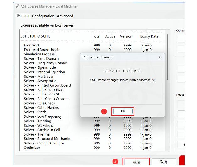
Task: Select Solver - Tracking row
Action: [88, 121]
